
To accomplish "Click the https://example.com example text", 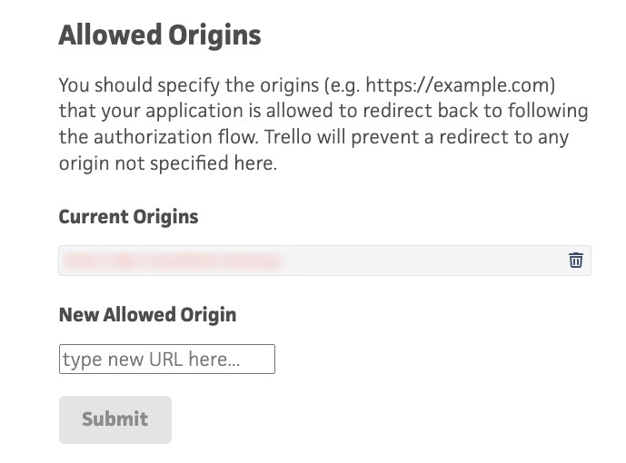I will click(475, 85).
